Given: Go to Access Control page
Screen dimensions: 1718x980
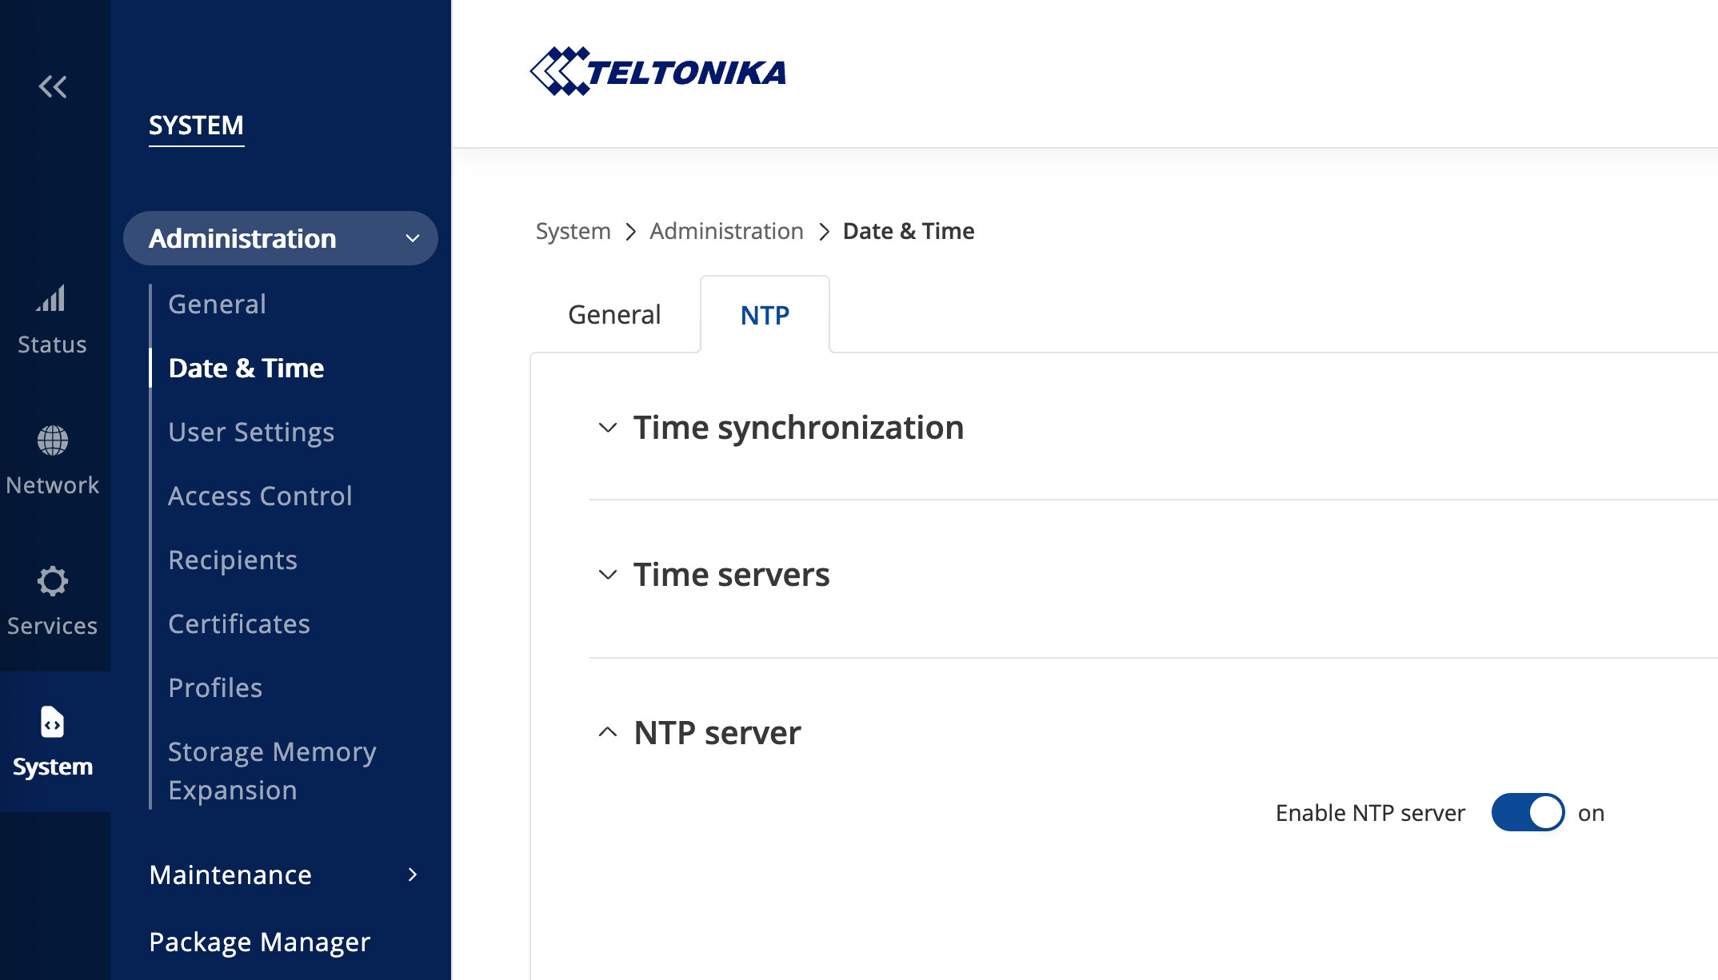Looking at the screenshot, I should [260, 496].
